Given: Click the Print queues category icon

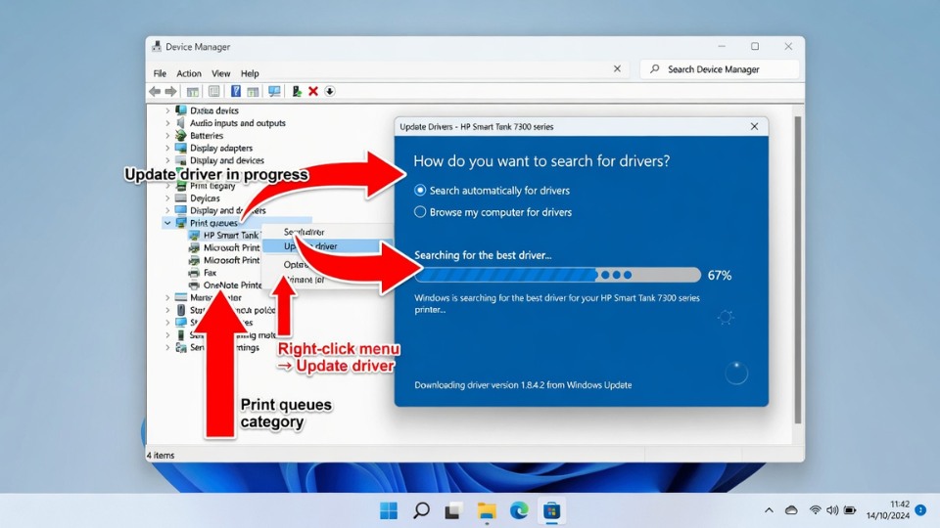Looking at the screenshot, I should 180,223.
